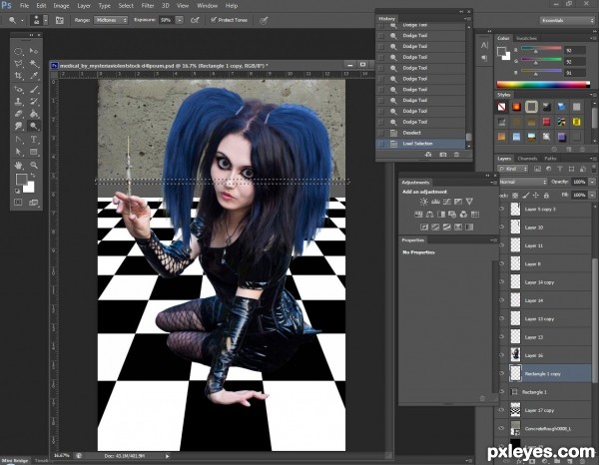The image size is (599, 465).
Task: Select the Paint Bucket tool
Action: 34,114
